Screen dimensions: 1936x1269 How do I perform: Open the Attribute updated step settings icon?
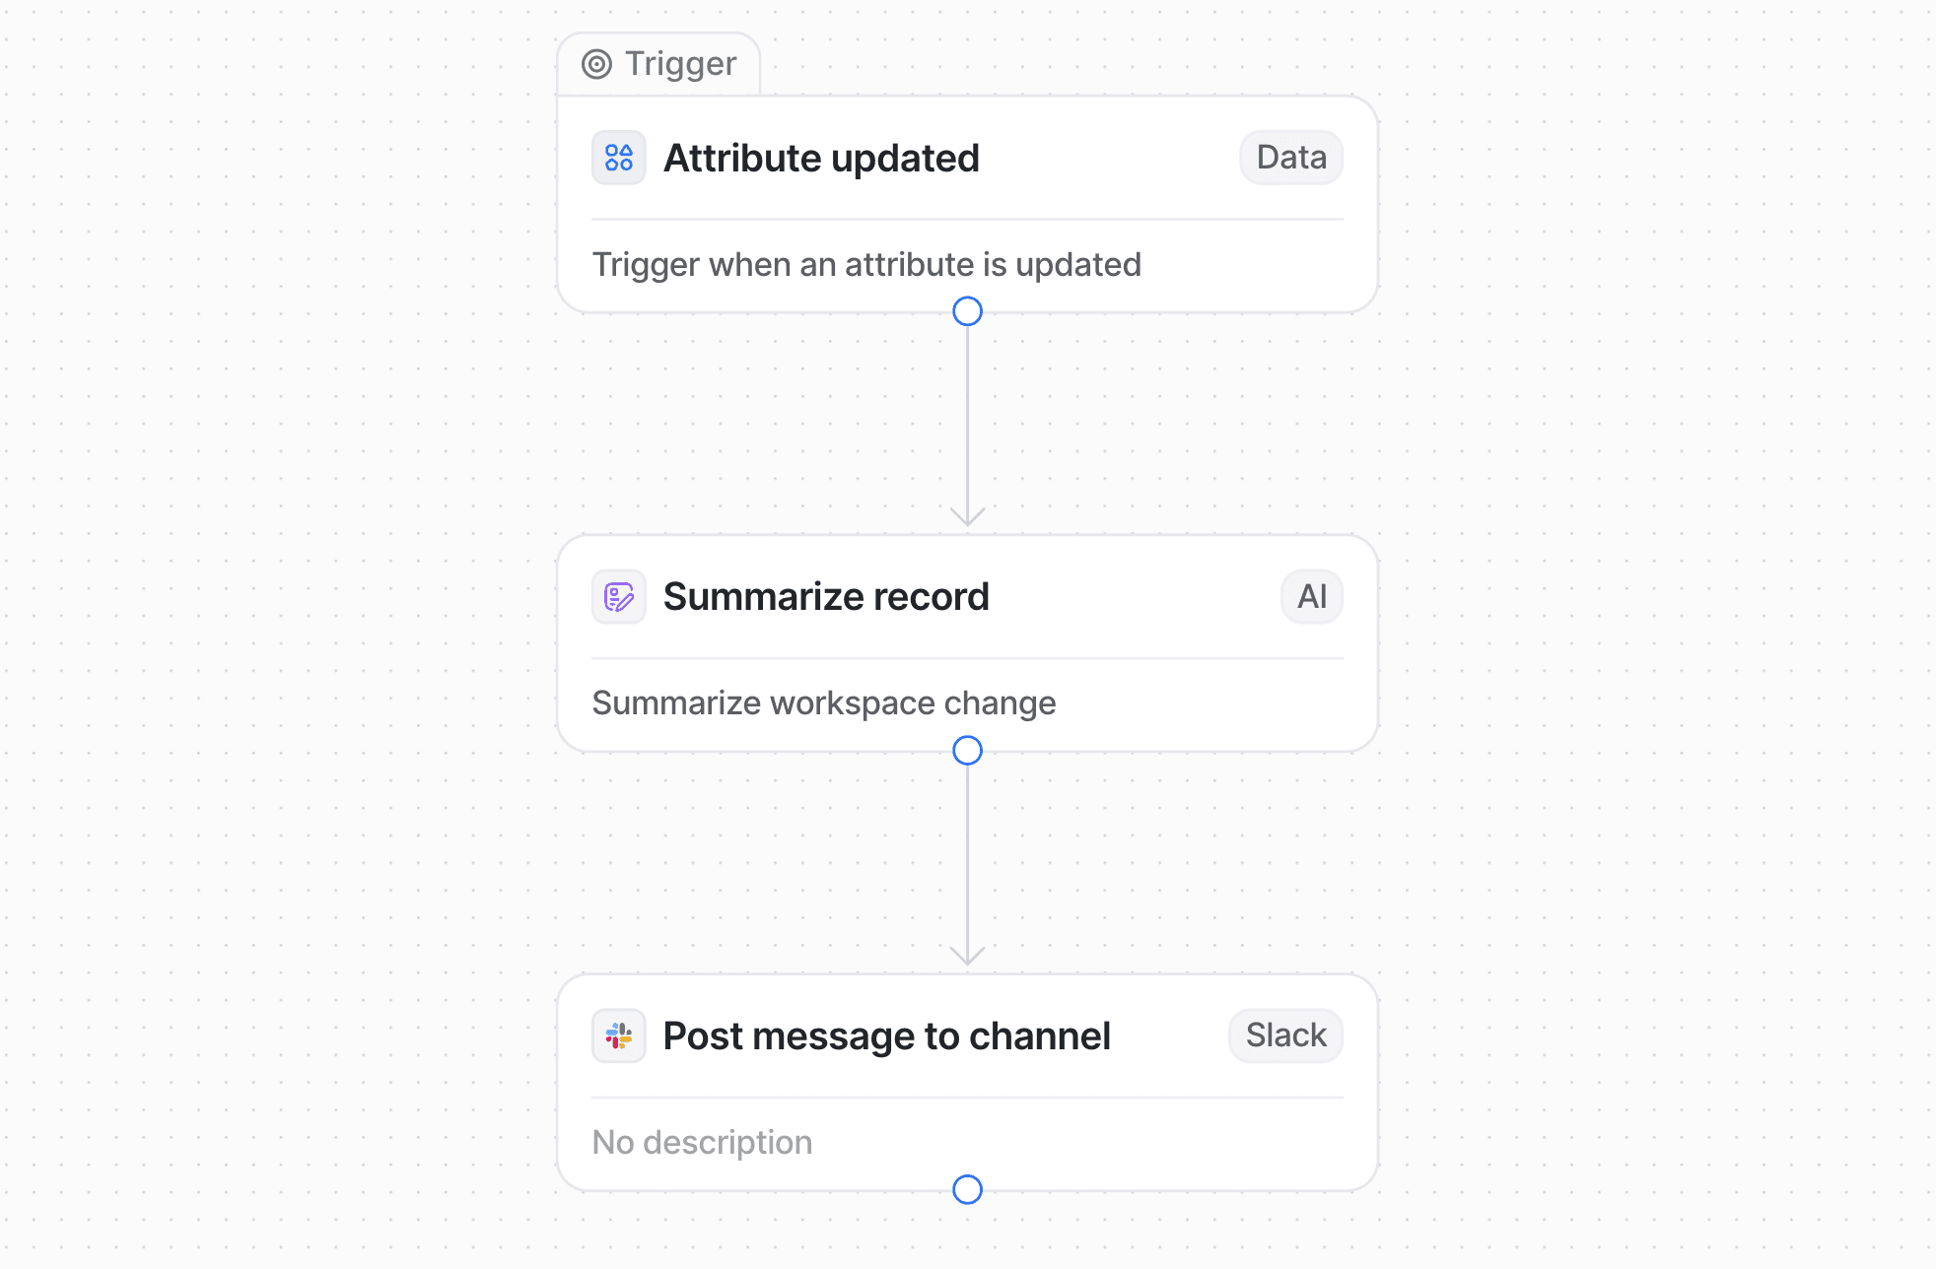click(618, 157)
